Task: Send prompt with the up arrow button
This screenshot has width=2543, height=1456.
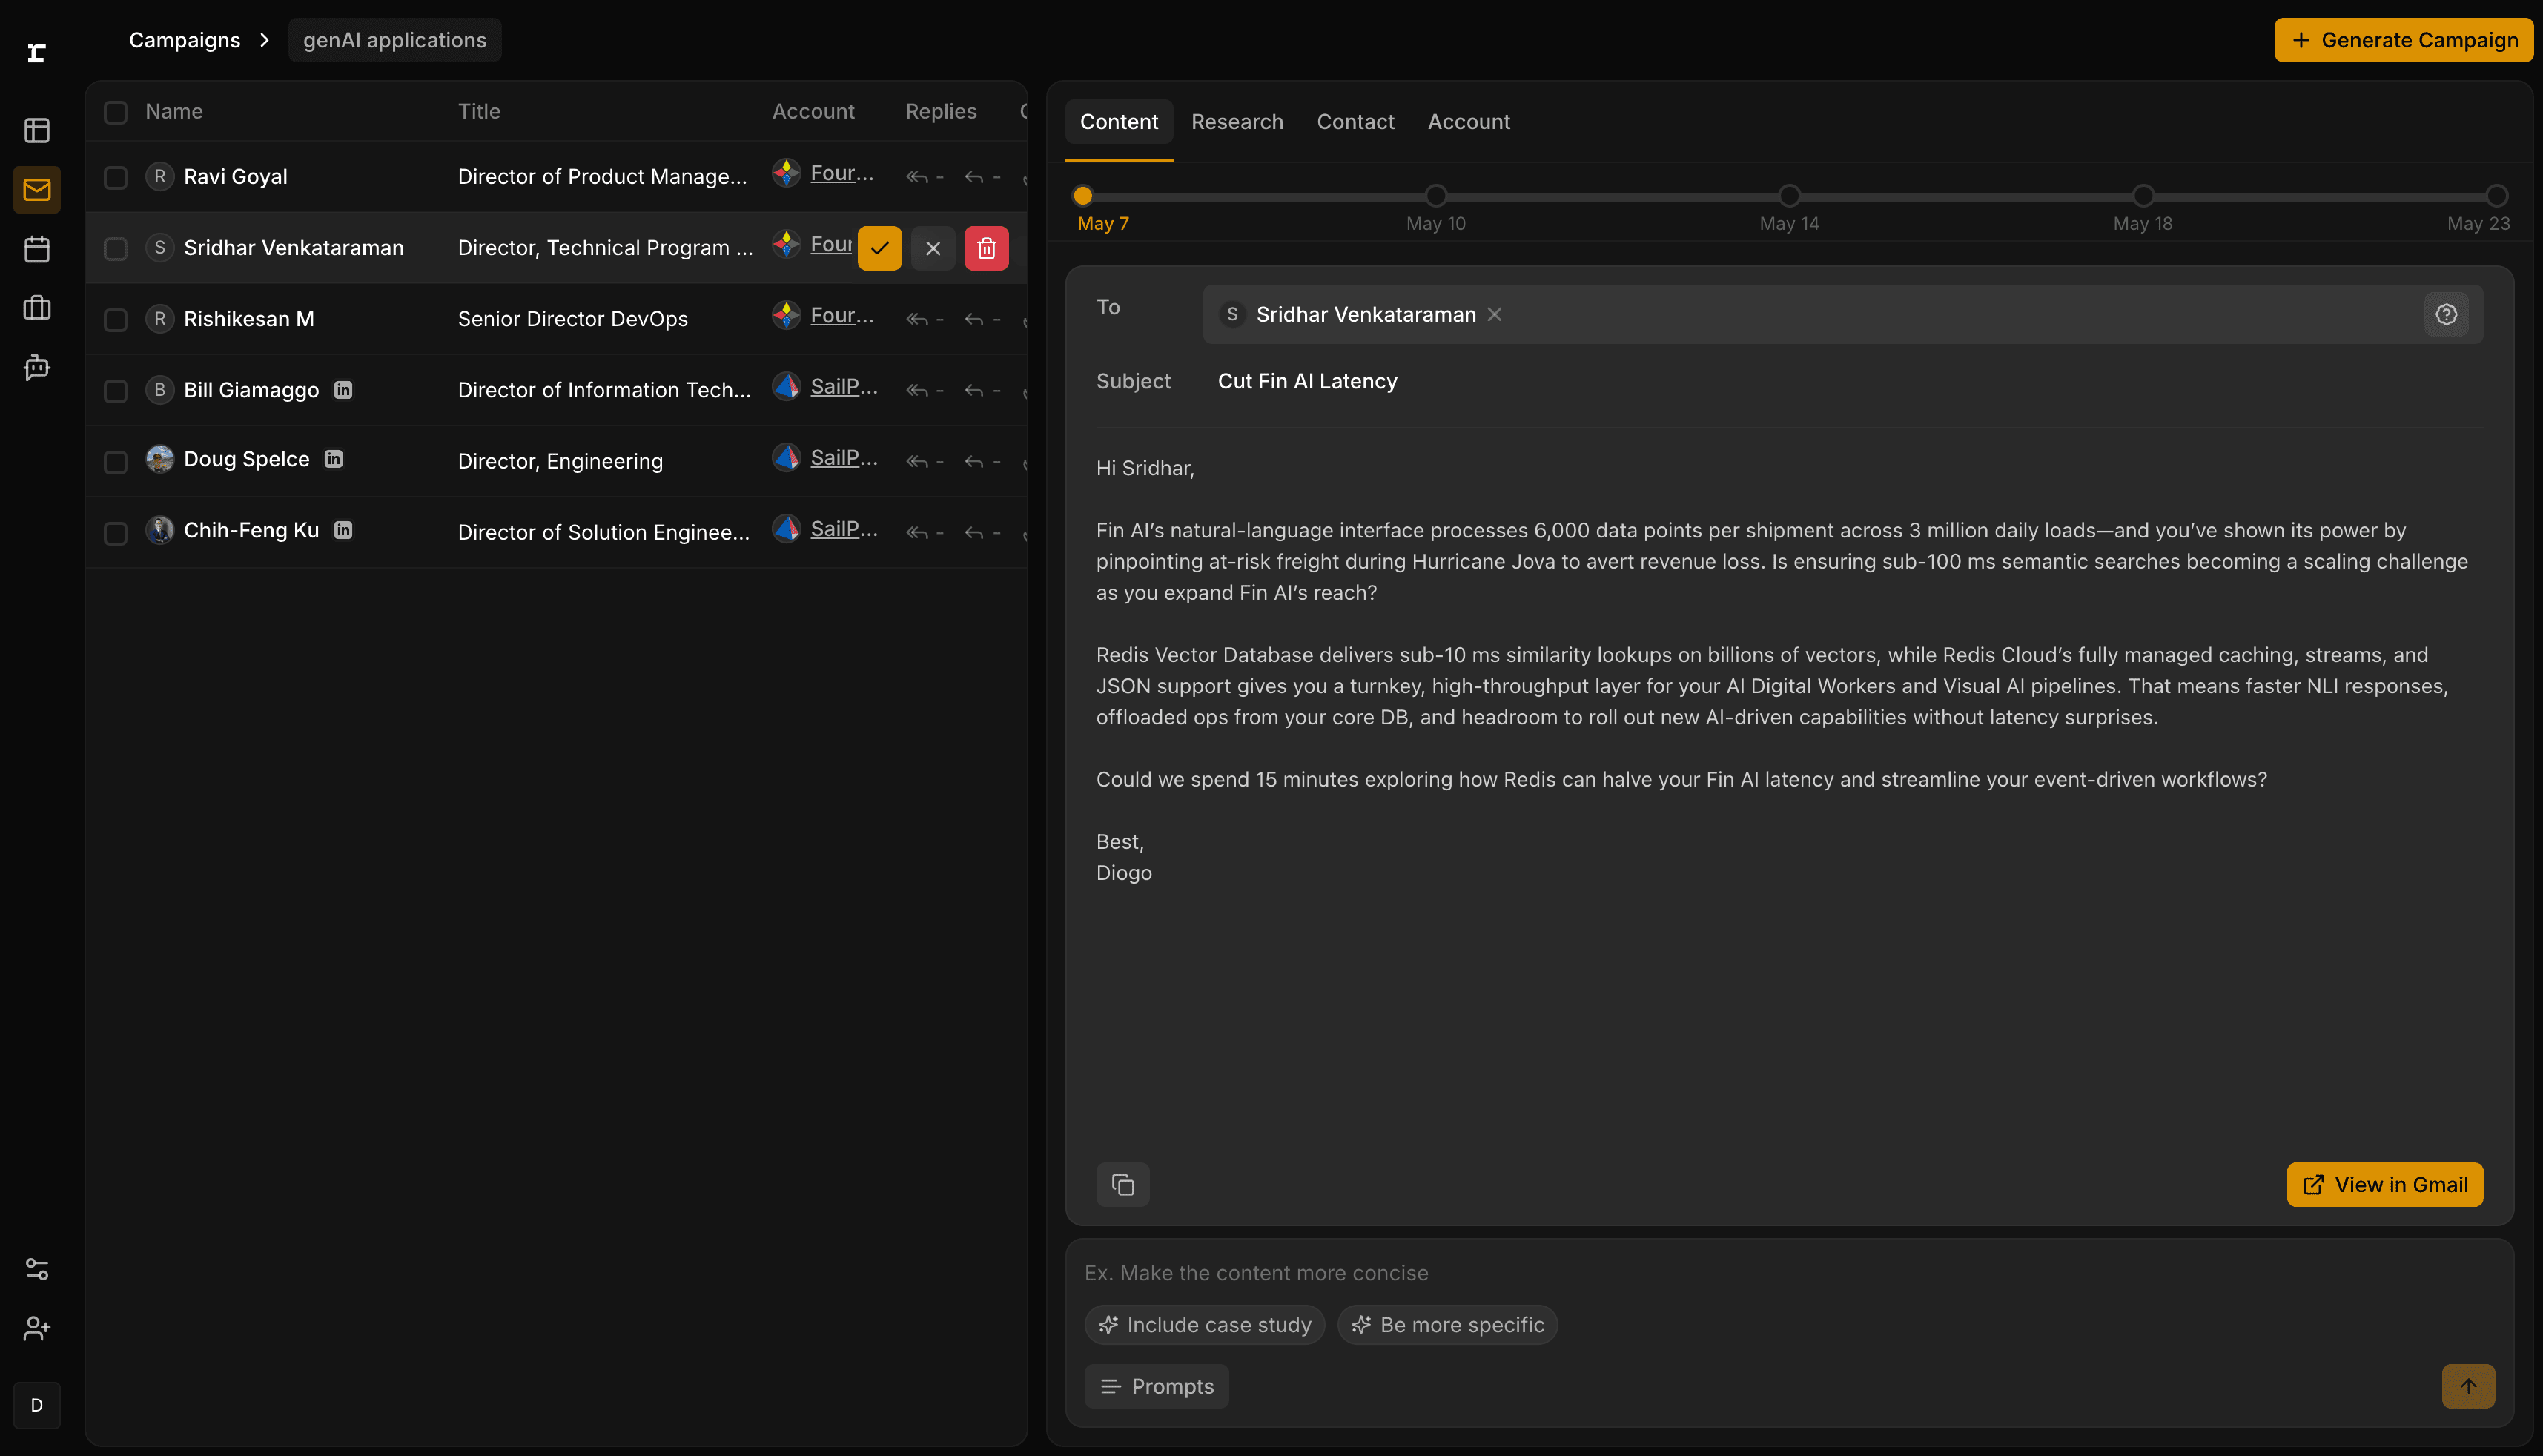Action: (2468, 1386)
